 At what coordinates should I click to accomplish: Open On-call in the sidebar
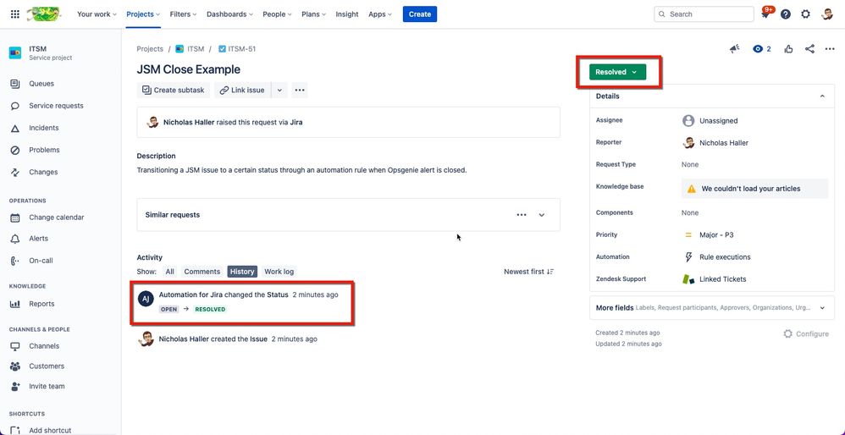pos(41,261)
